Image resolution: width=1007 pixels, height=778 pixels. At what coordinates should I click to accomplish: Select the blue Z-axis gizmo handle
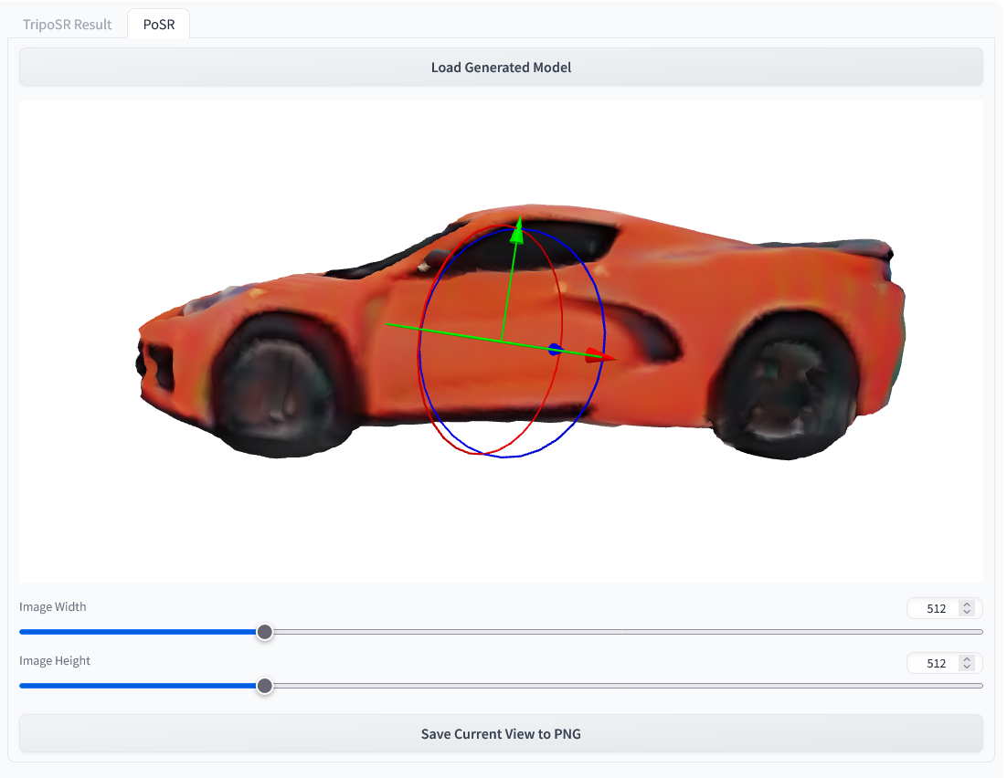coord(555,349)
